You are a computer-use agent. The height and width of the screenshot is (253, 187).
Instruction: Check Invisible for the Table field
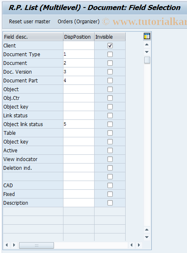[110, 133]
